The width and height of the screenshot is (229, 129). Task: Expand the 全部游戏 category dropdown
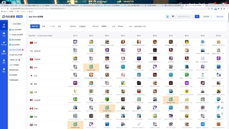point(84,26)
